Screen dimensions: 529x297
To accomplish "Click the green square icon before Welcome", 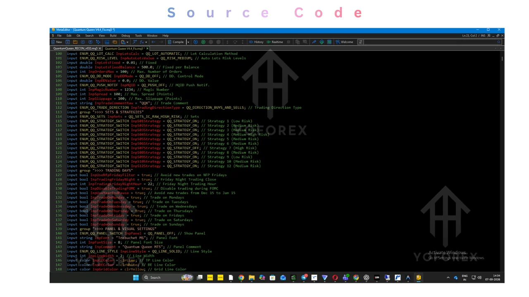I will click(329, 42).
